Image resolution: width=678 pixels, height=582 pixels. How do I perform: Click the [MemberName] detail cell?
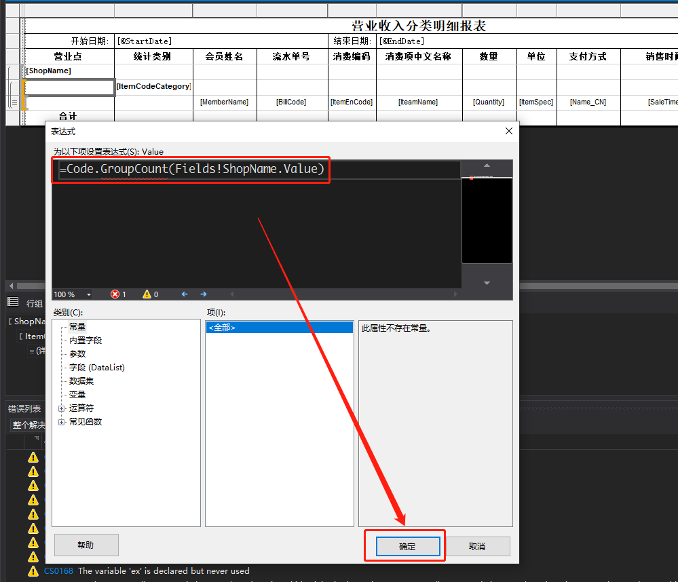225,102
